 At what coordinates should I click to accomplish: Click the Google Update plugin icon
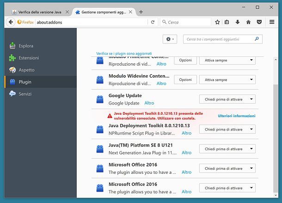tap(100, 99)
